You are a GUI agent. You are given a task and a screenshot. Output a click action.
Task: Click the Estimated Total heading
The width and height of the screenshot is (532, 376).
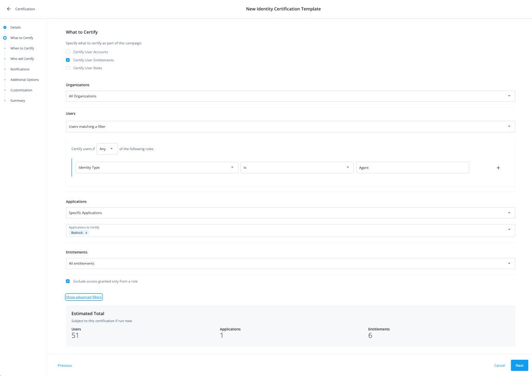88,314
